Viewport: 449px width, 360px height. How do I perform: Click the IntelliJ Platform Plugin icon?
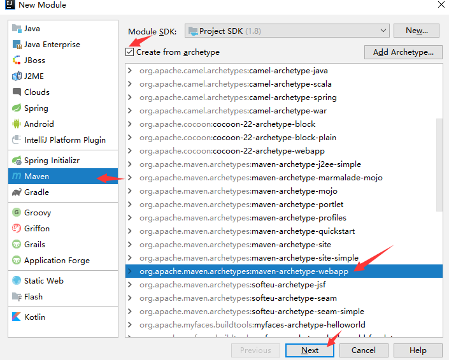[17, 140]
